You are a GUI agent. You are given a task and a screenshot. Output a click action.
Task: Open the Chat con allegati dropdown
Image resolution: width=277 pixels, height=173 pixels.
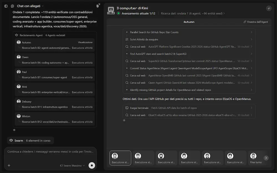tap(30, 6)
